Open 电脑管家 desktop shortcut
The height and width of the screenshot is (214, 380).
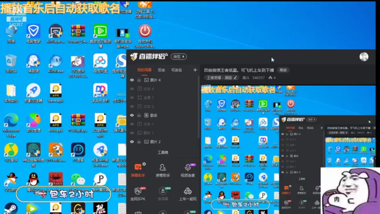tap(33, 34)
